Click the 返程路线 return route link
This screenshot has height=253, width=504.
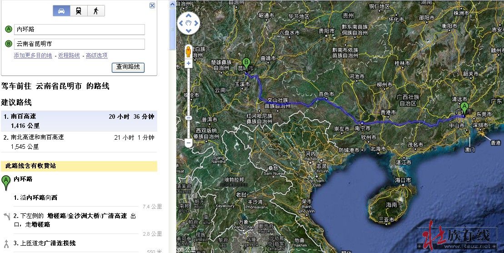[69, 56]
